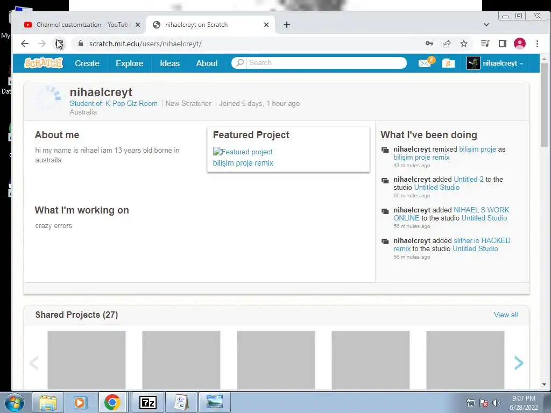Screen dimensions: 551x413
Task: Click the padlock site info icon
Action: 81,44
